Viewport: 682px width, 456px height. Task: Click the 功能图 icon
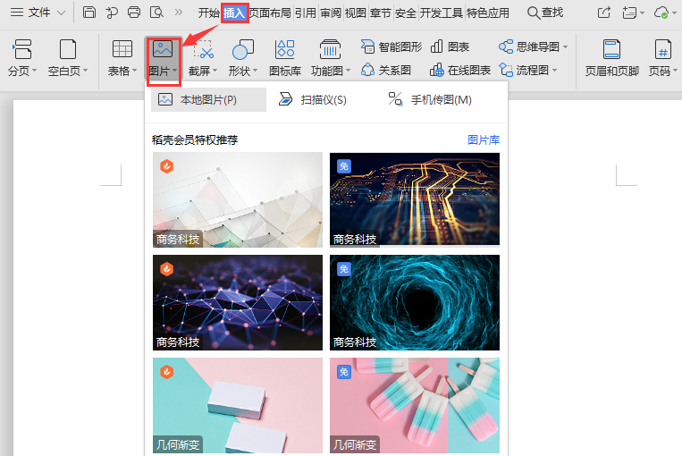pos(330,49)
